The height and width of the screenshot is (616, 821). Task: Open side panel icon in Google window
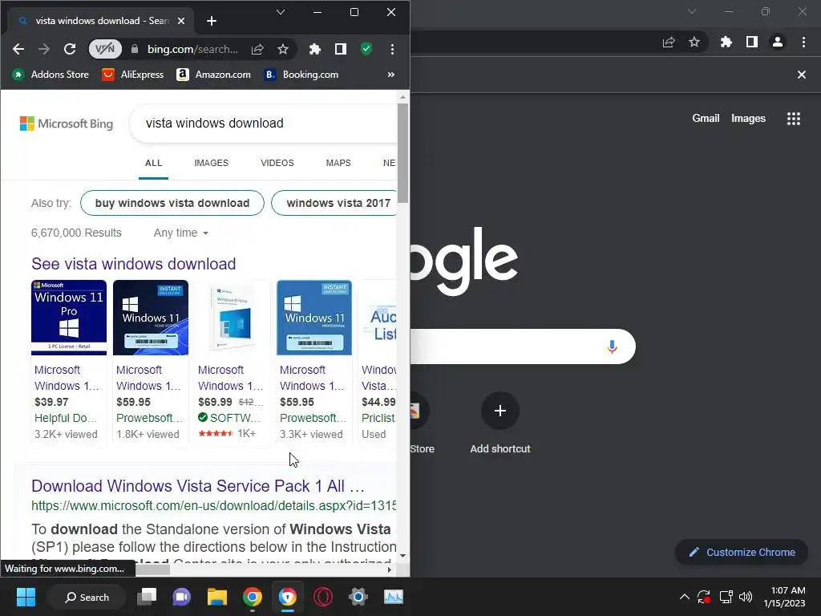click(x=752, y=42)
